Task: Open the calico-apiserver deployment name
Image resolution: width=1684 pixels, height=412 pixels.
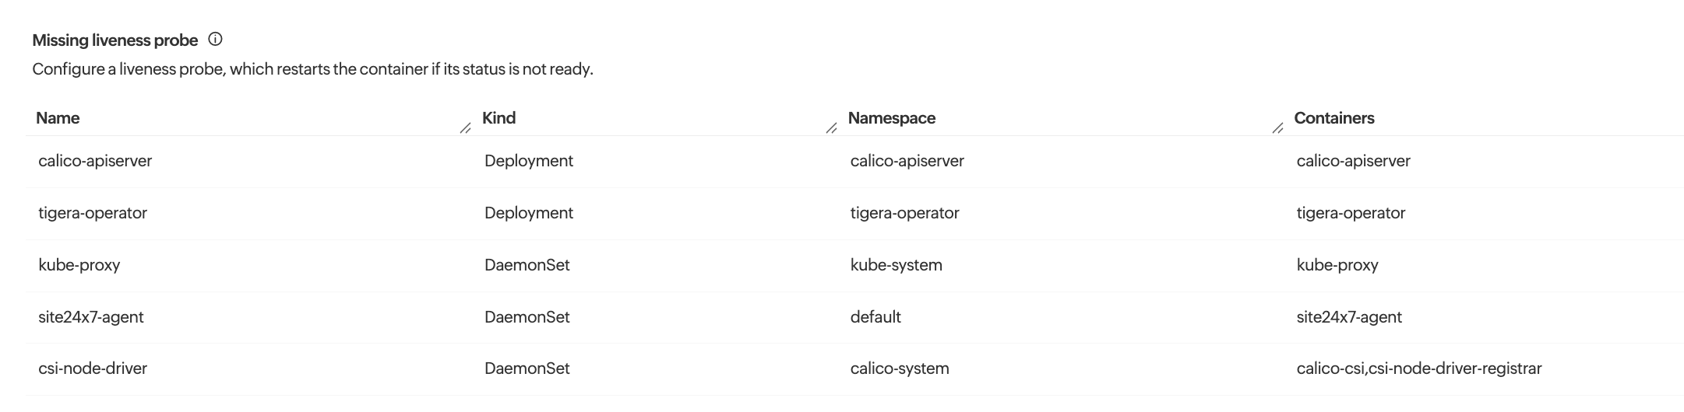Action: tap(95, 161)
